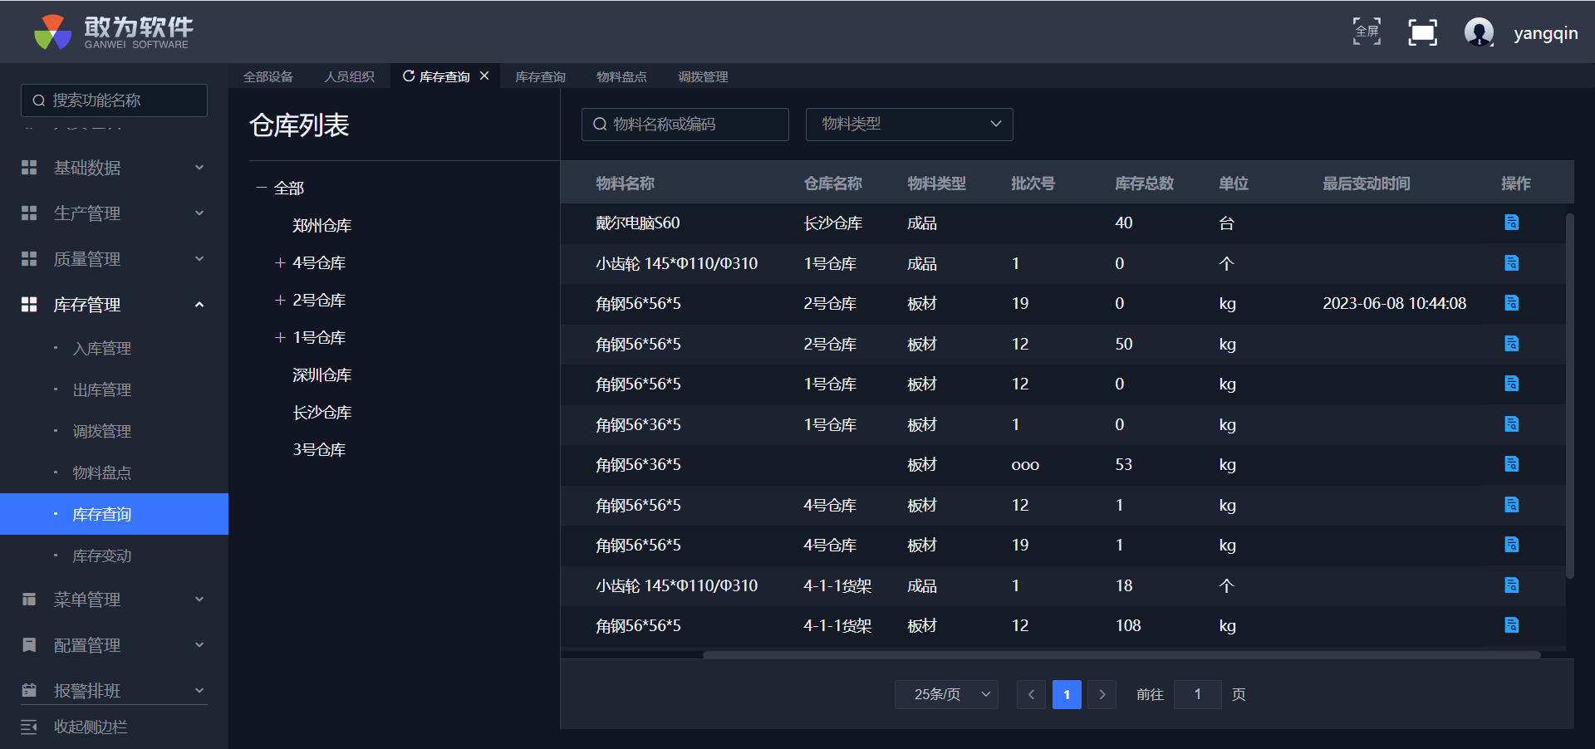Open 入库管理 in the sidebar menu
This screenshot has height=749, width=1595.
coord(101,349)
